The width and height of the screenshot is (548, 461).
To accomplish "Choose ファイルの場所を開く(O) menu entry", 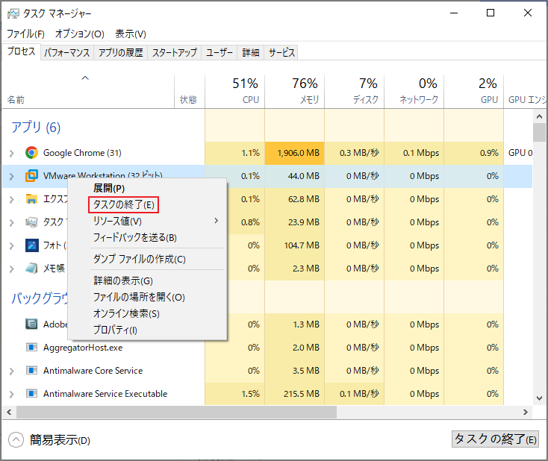I will [x=148, y=297].
